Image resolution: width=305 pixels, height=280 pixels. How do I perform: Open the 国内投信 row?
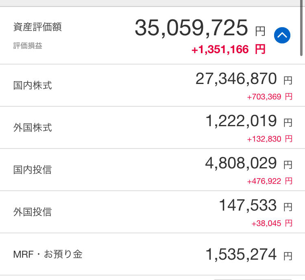tap(152, 170)
